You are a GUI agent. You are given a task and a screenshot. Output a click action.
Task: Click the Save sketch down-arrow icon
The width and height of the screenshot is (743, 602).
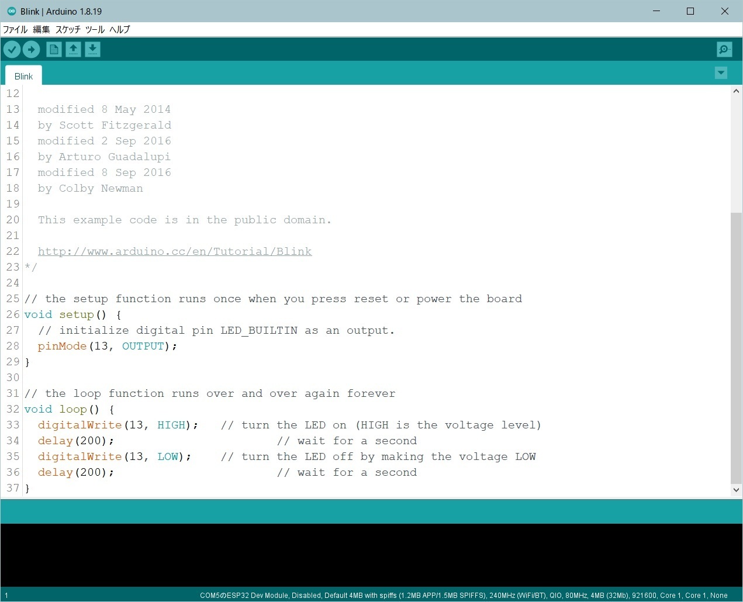pyautogui.click(x=92, y=50)
